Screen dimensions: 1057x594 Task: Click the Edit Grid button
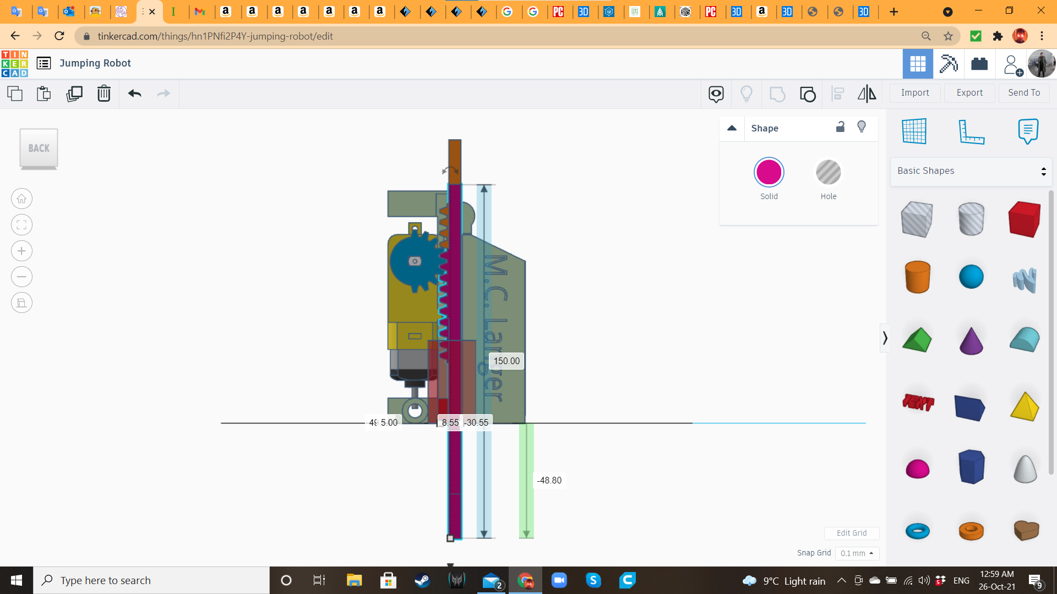tap(851, 533)
